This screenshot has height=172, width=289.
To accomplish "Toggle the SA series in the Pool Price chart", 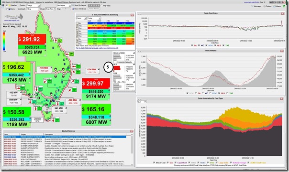I will click(192, 45).
